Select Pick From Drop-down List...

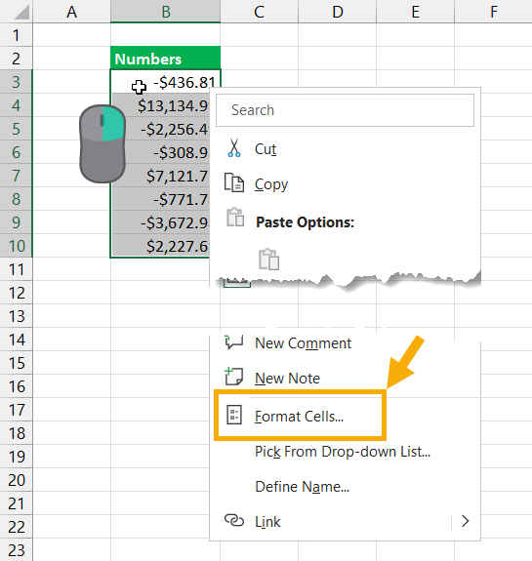[x=343, y=452]
